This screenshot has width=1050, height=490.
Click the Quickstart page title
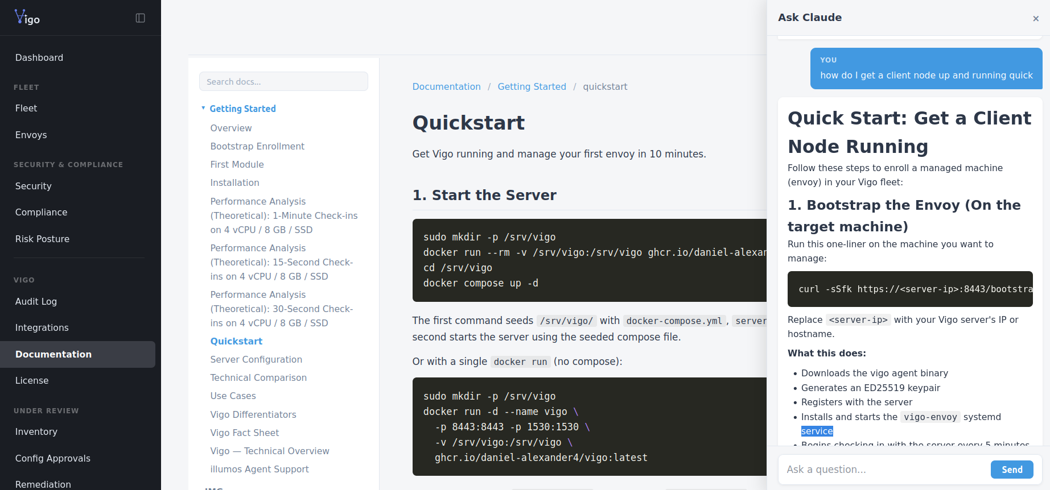coord(468,123)
